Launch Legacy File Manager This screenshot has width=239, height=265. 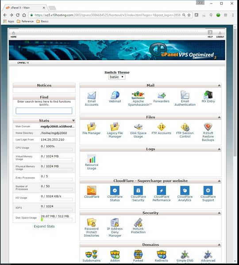[115, 131]
